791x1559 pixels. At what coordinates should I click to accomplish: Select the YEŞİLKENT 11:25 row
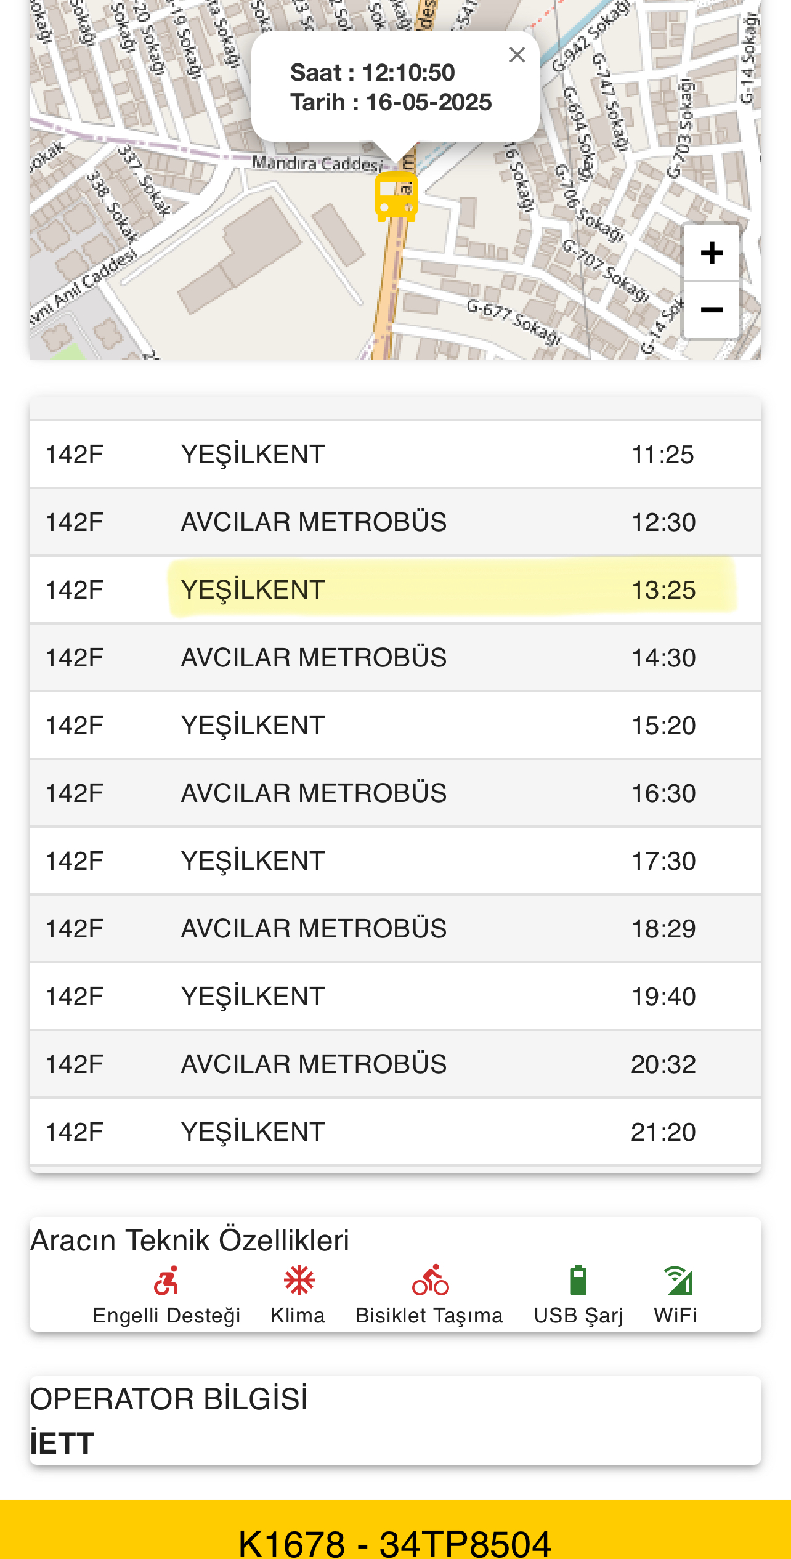click(x=395, y=455)
